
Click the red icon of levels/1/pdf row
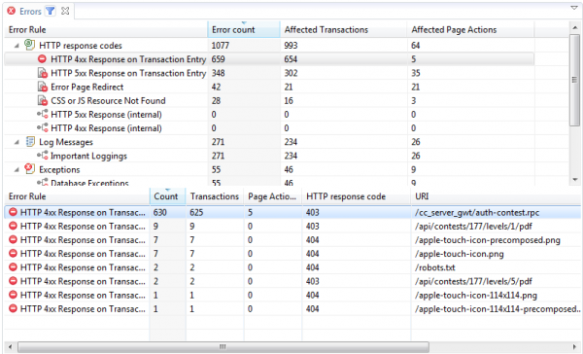click(x=13, y=226)
